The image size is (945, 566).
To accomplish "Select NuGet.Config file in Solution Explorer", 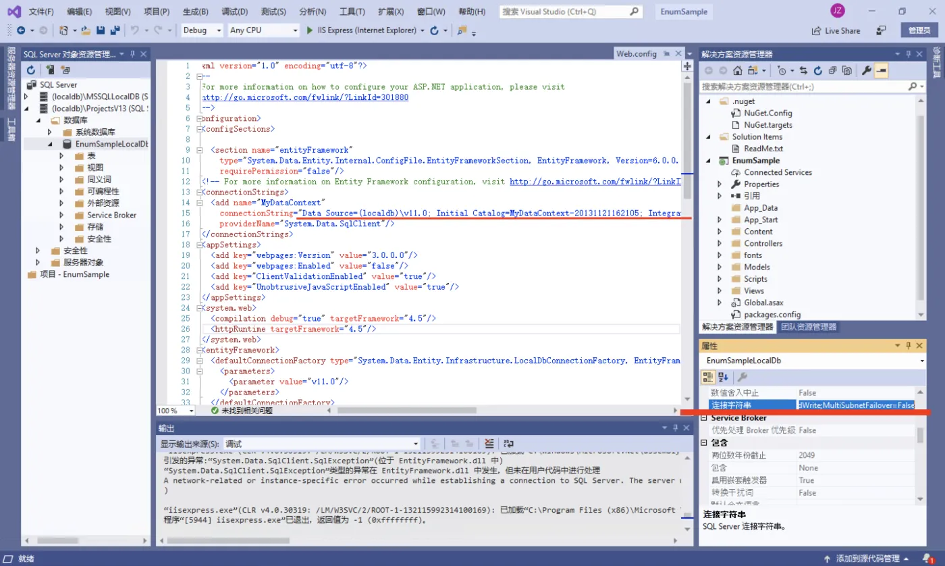I will tap(768, 113).
